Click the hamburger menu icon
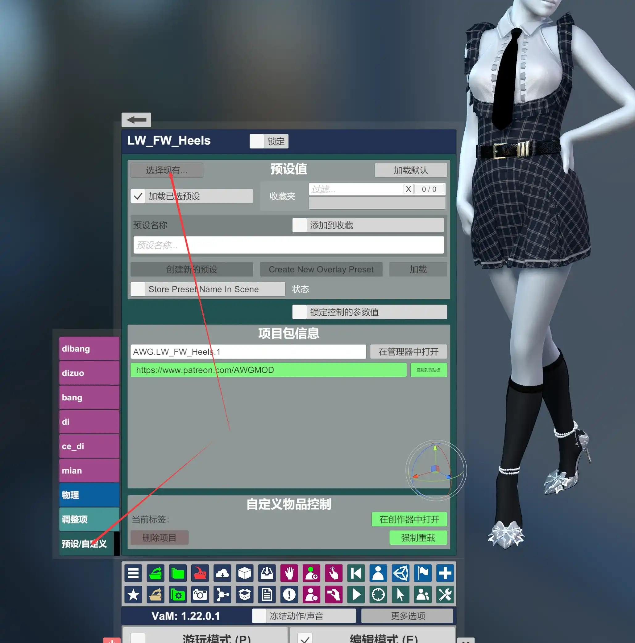The width and height of the screenshot is (635, 643). (133, 573)
